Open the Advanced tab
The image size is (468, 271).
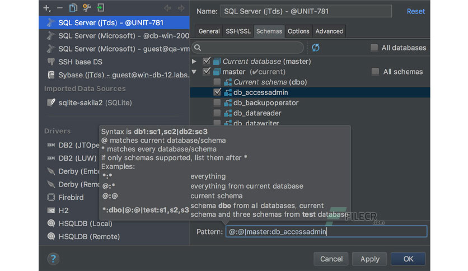pyautogui.click(x=329, y=31)
